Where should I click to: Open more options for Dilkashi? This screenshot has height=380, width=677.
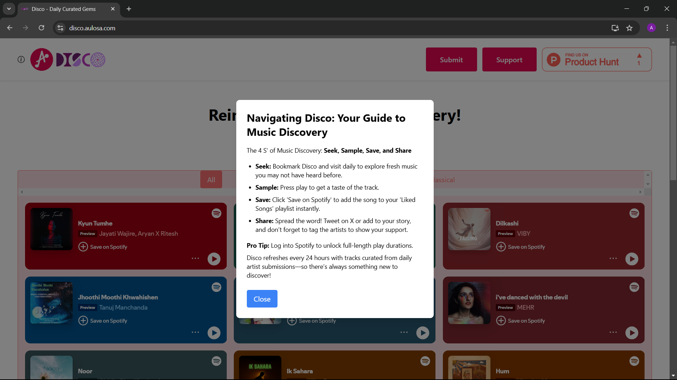coord(613,258)
